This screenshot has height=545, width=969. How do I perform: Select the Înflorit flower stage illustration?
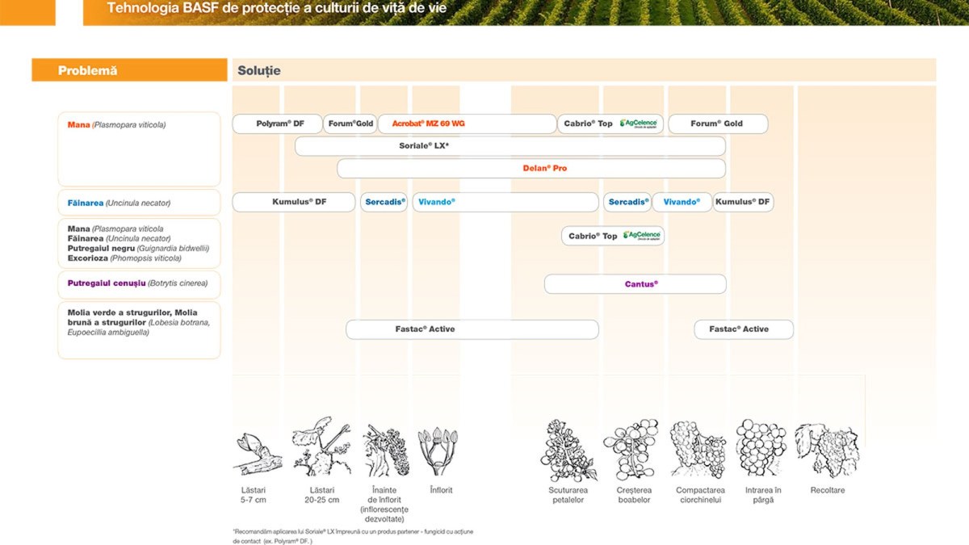pos(438,451)
